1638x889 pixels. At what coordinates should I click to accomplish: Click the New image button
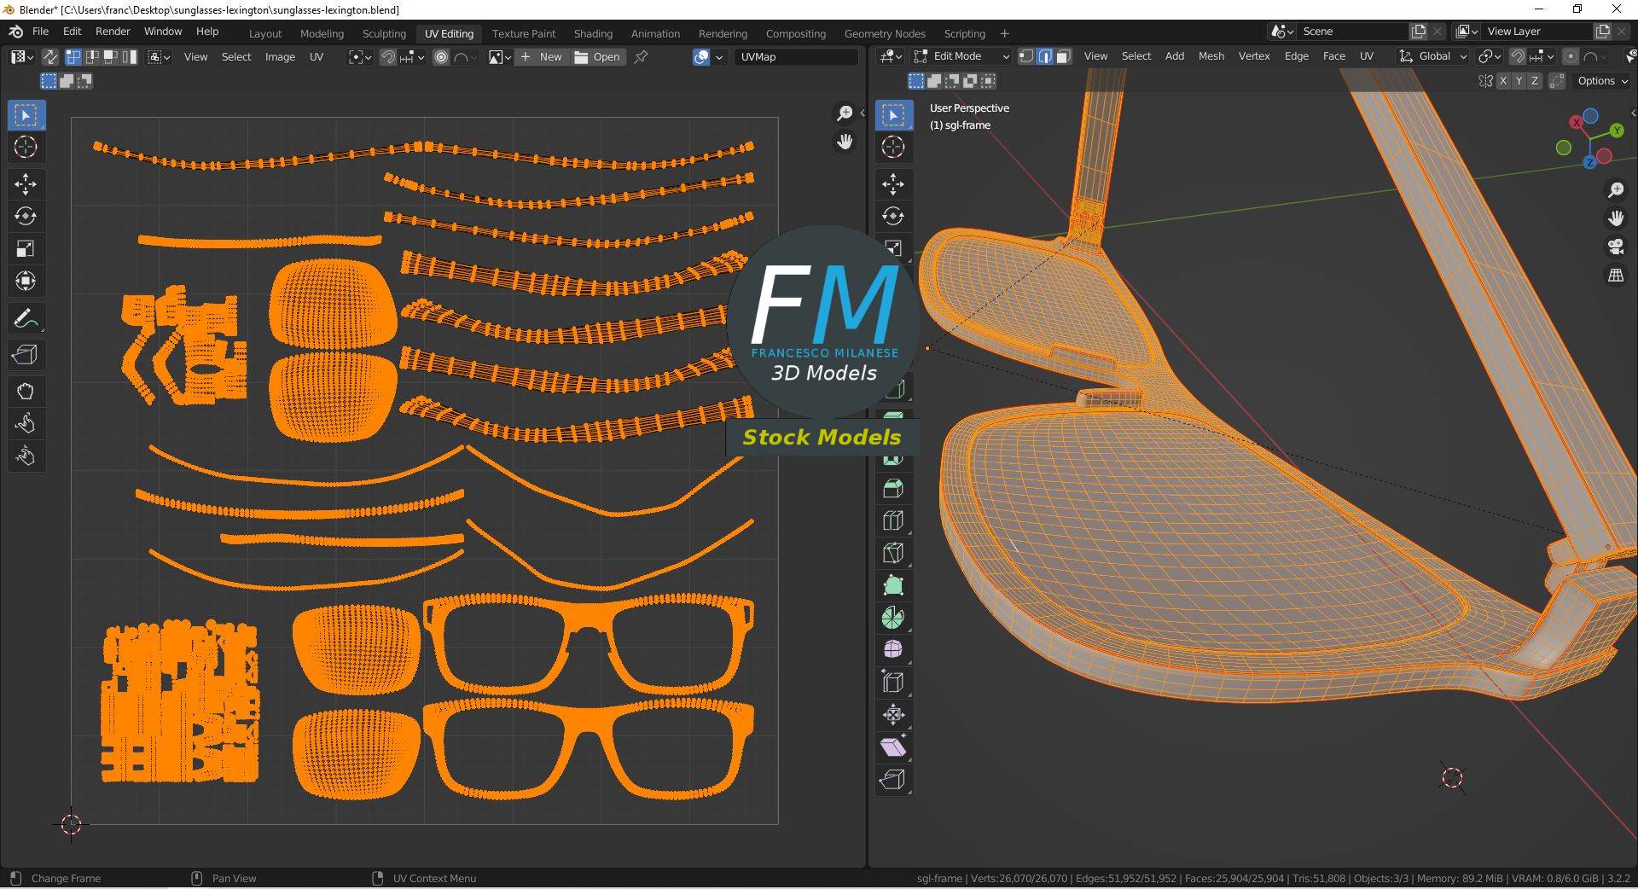[x=542, y=57]
